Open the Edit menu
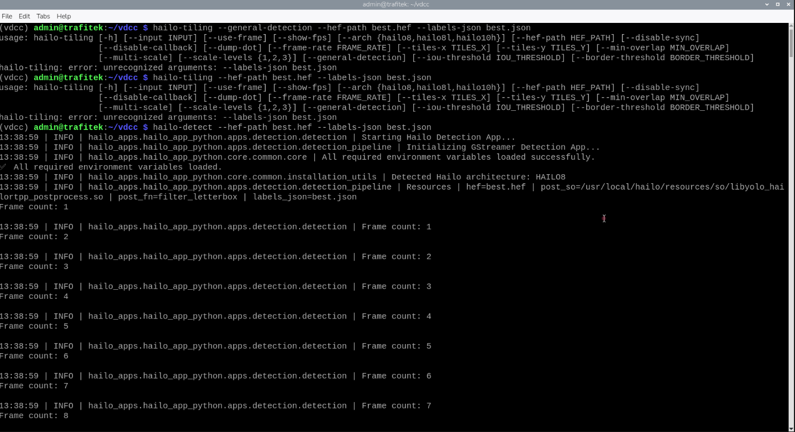Image resolution: width=795 pixels, height=432 pixels. pyautogui.click(x=24, y=16)
